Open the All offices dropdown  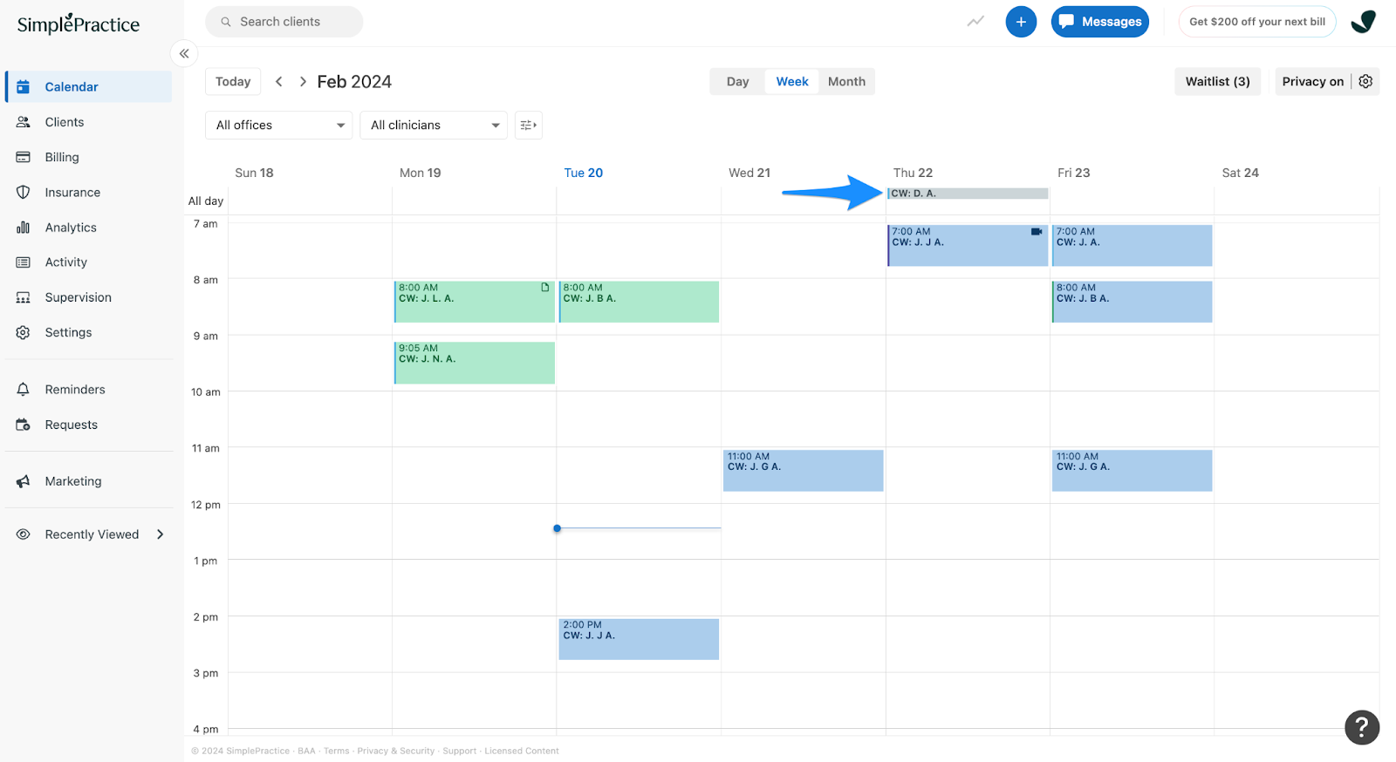[x=279, y=126]
